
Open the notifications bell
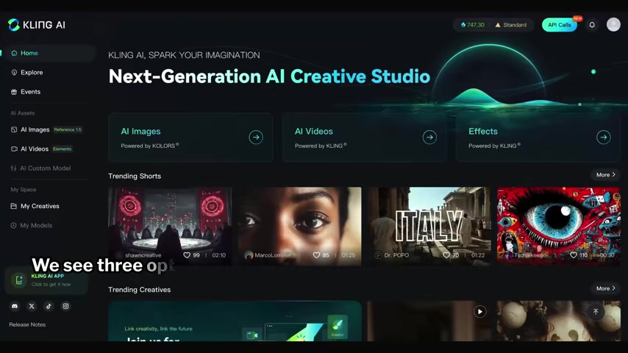[x=591, y=25]
